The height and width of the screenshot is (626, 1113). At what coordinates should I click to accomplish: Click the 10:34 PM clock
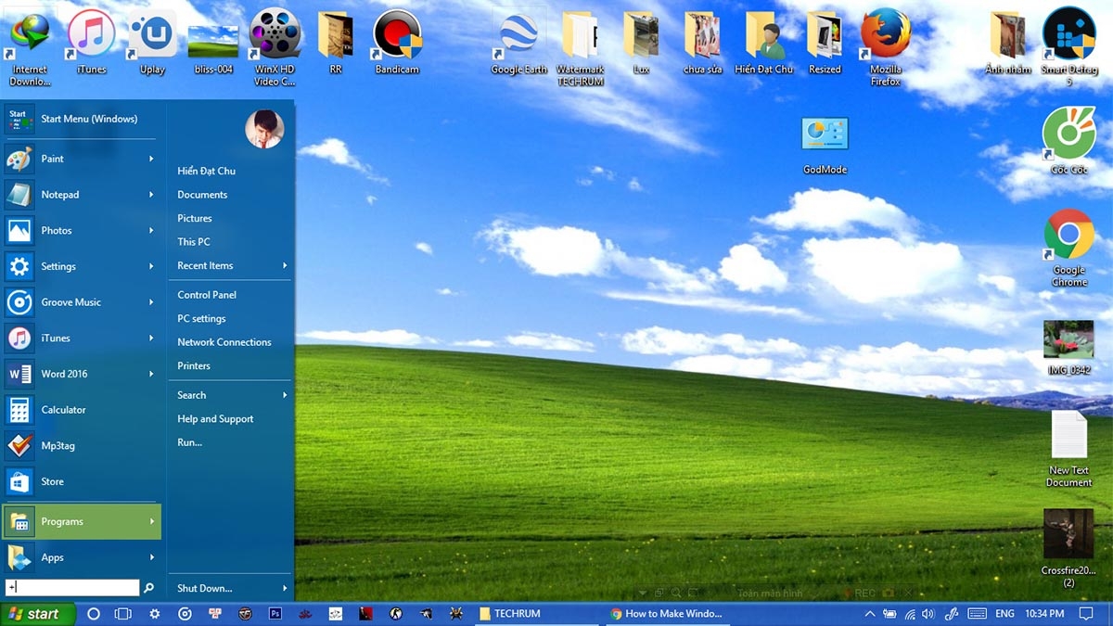click(1044, 614)
